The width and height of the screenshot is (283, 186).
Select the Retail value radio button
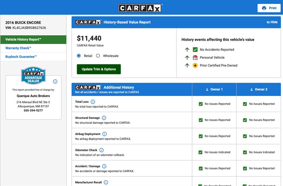point(79,56)
